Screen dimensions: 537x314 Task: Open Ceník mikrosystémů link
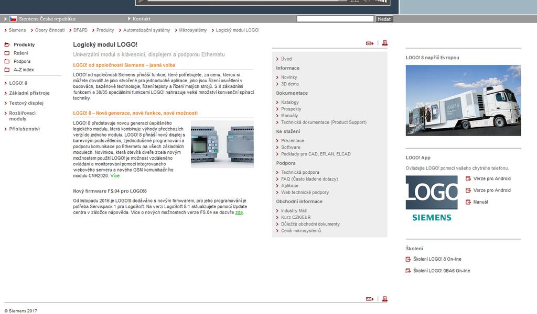pyautogui.click(x=301, y=231)
